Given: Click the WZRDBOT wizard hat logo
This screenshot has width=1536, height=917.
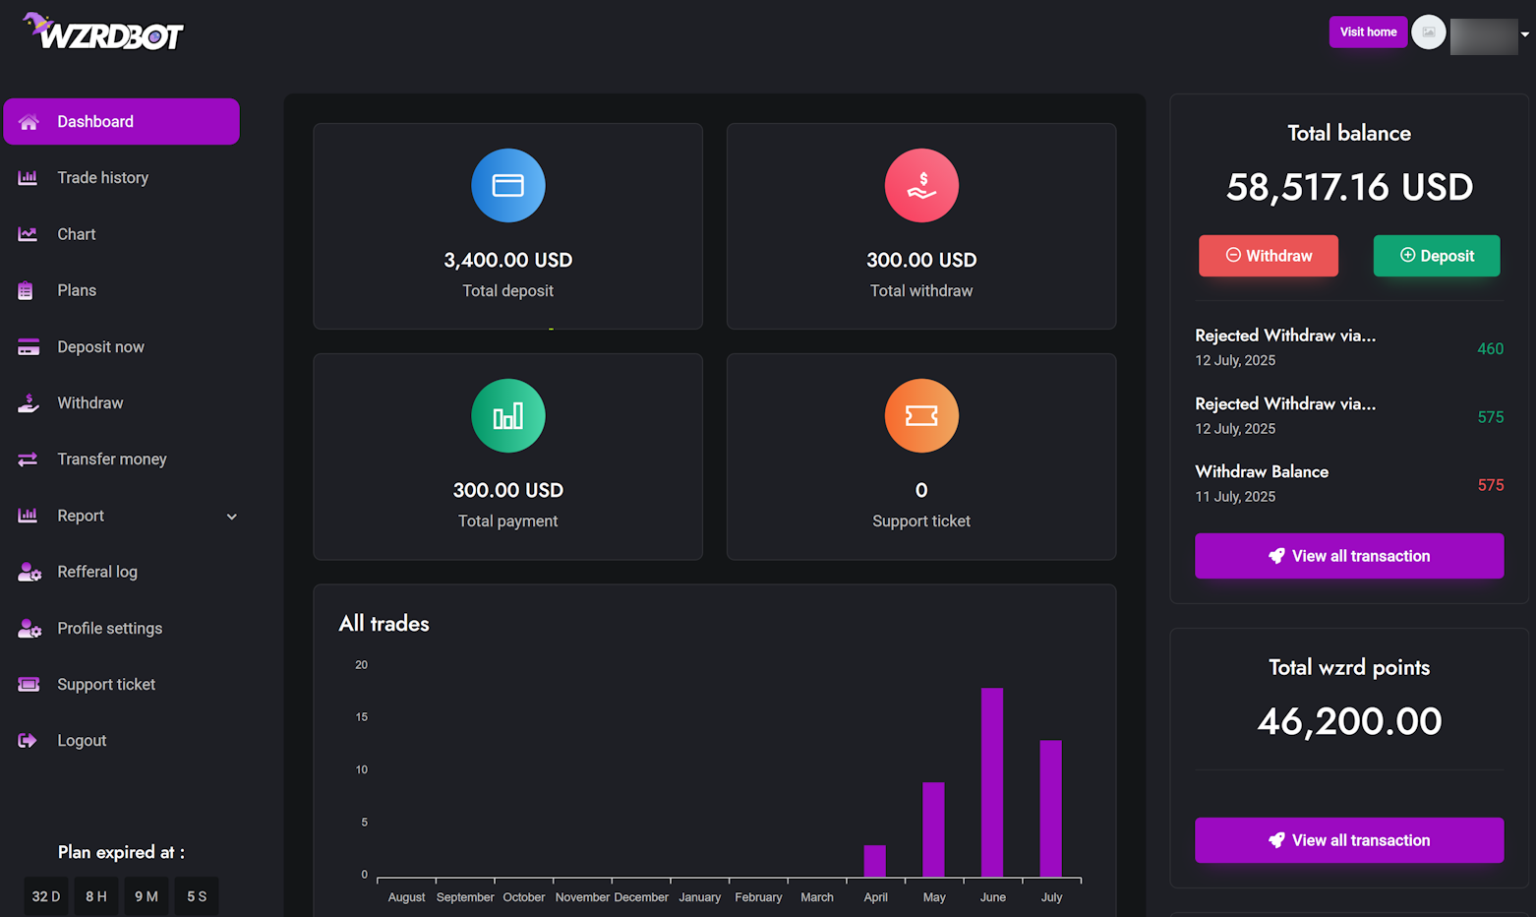Looking at the screenshot, I should [x=102, y=31].
